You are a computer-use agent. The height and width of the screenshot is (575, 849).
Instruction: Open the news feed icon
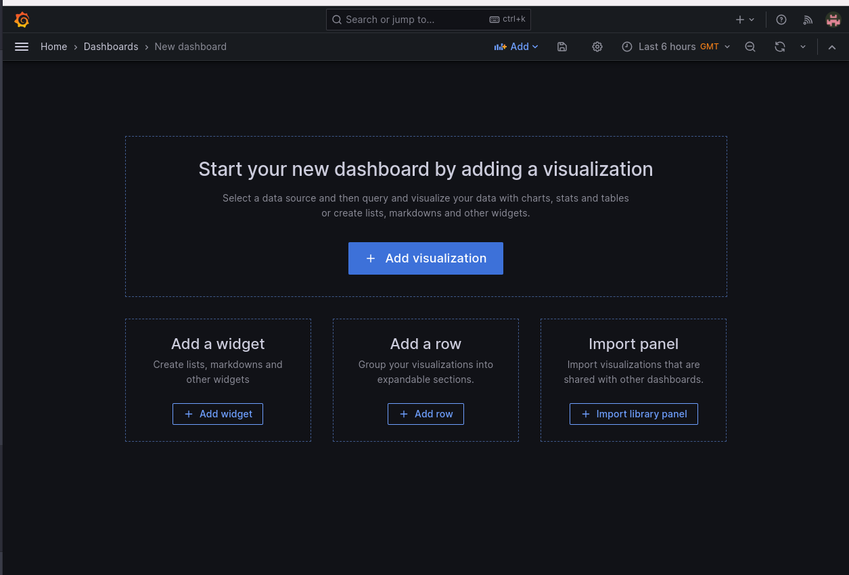[x=808, y=20]
